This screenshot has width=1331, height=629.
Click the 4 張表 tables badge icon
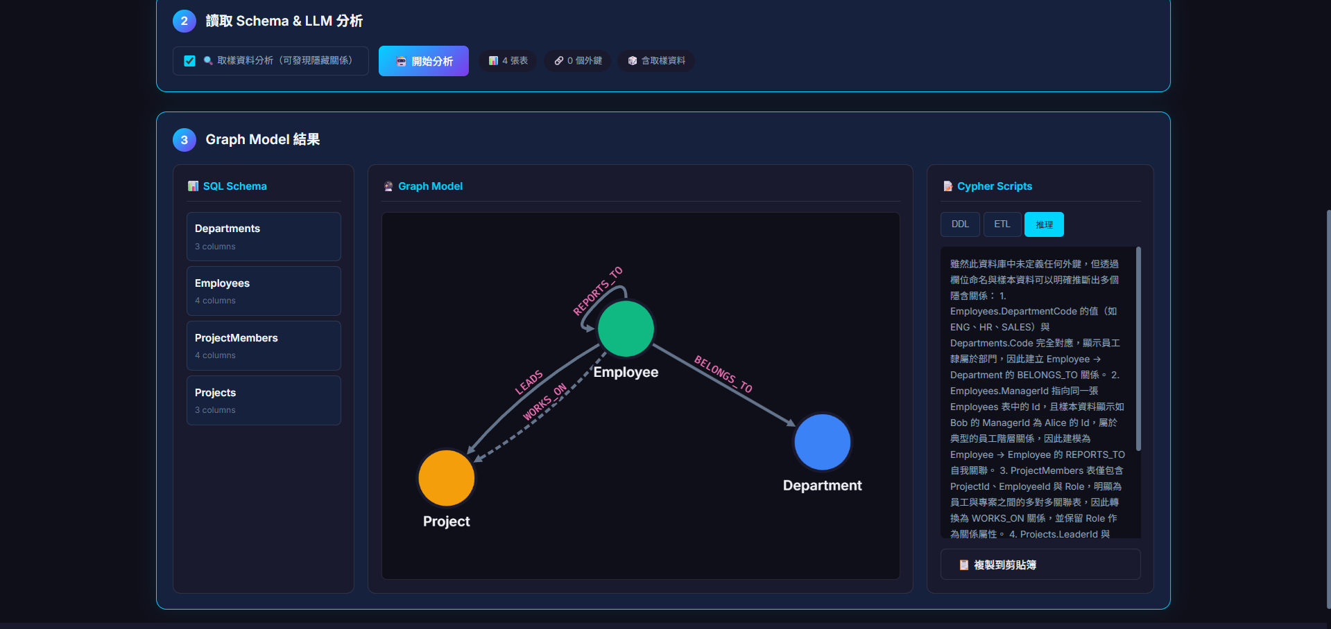[493, 61]
